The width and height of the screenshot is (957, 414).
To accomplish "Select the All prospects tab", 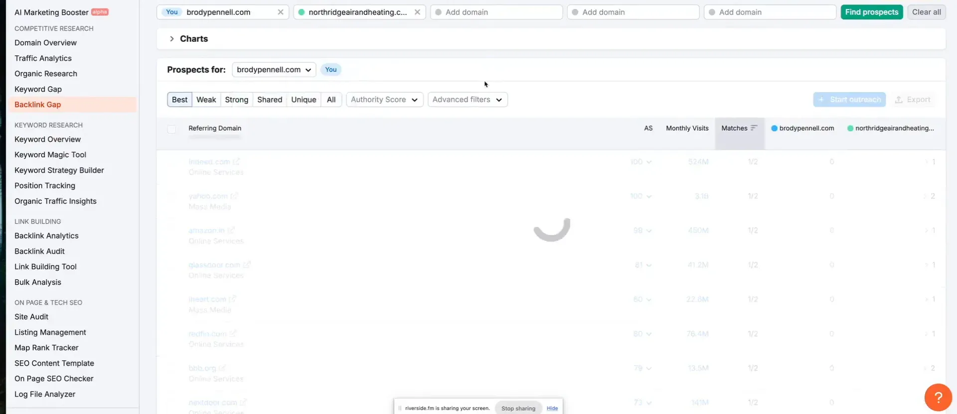I will point(331,100).
